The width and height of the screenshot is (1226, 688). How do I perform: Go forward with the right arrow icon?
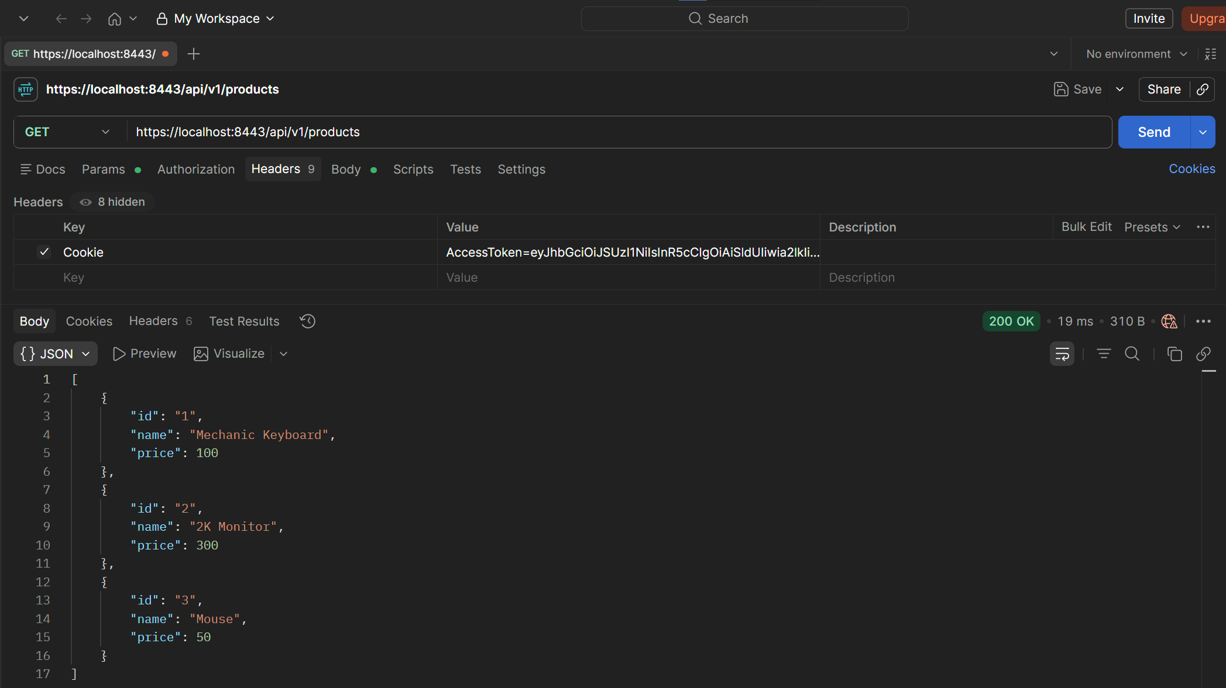click(x=86, y=19)
